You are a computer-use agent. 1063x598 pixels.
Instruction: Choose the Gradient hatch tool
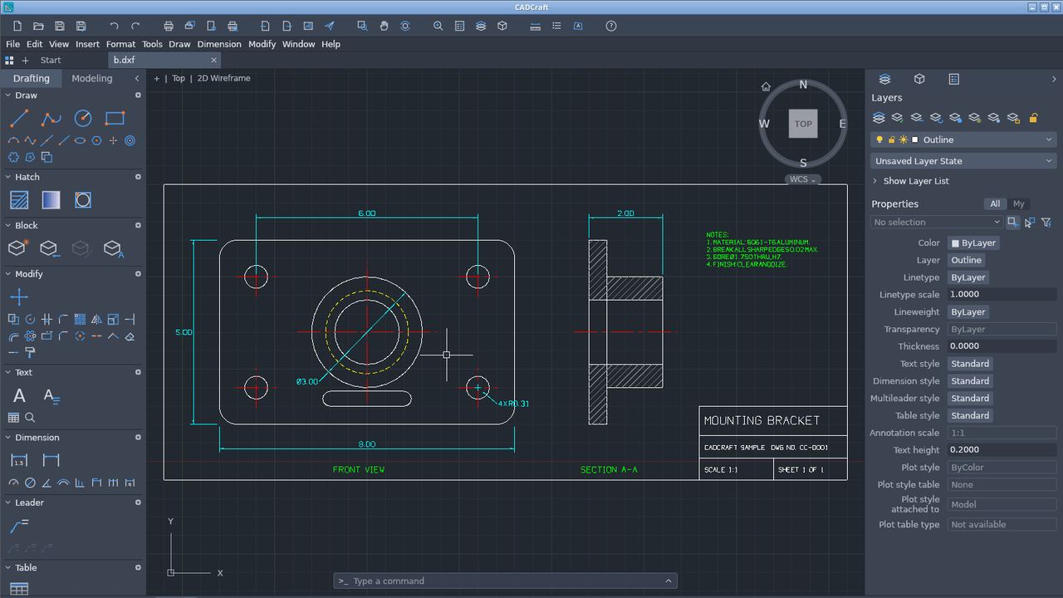coord(51,200)
